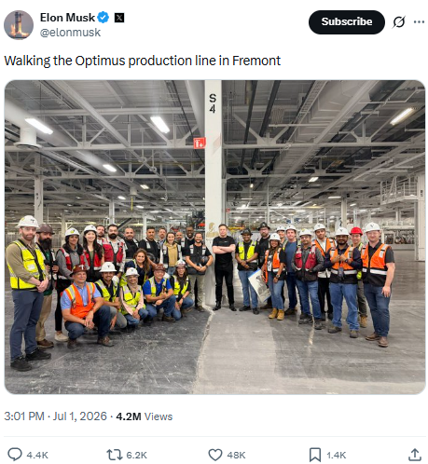Click the 4.4K replies count
Image resolution: width=428 pixels, height=464 pixels.
(x=37, y=455)
